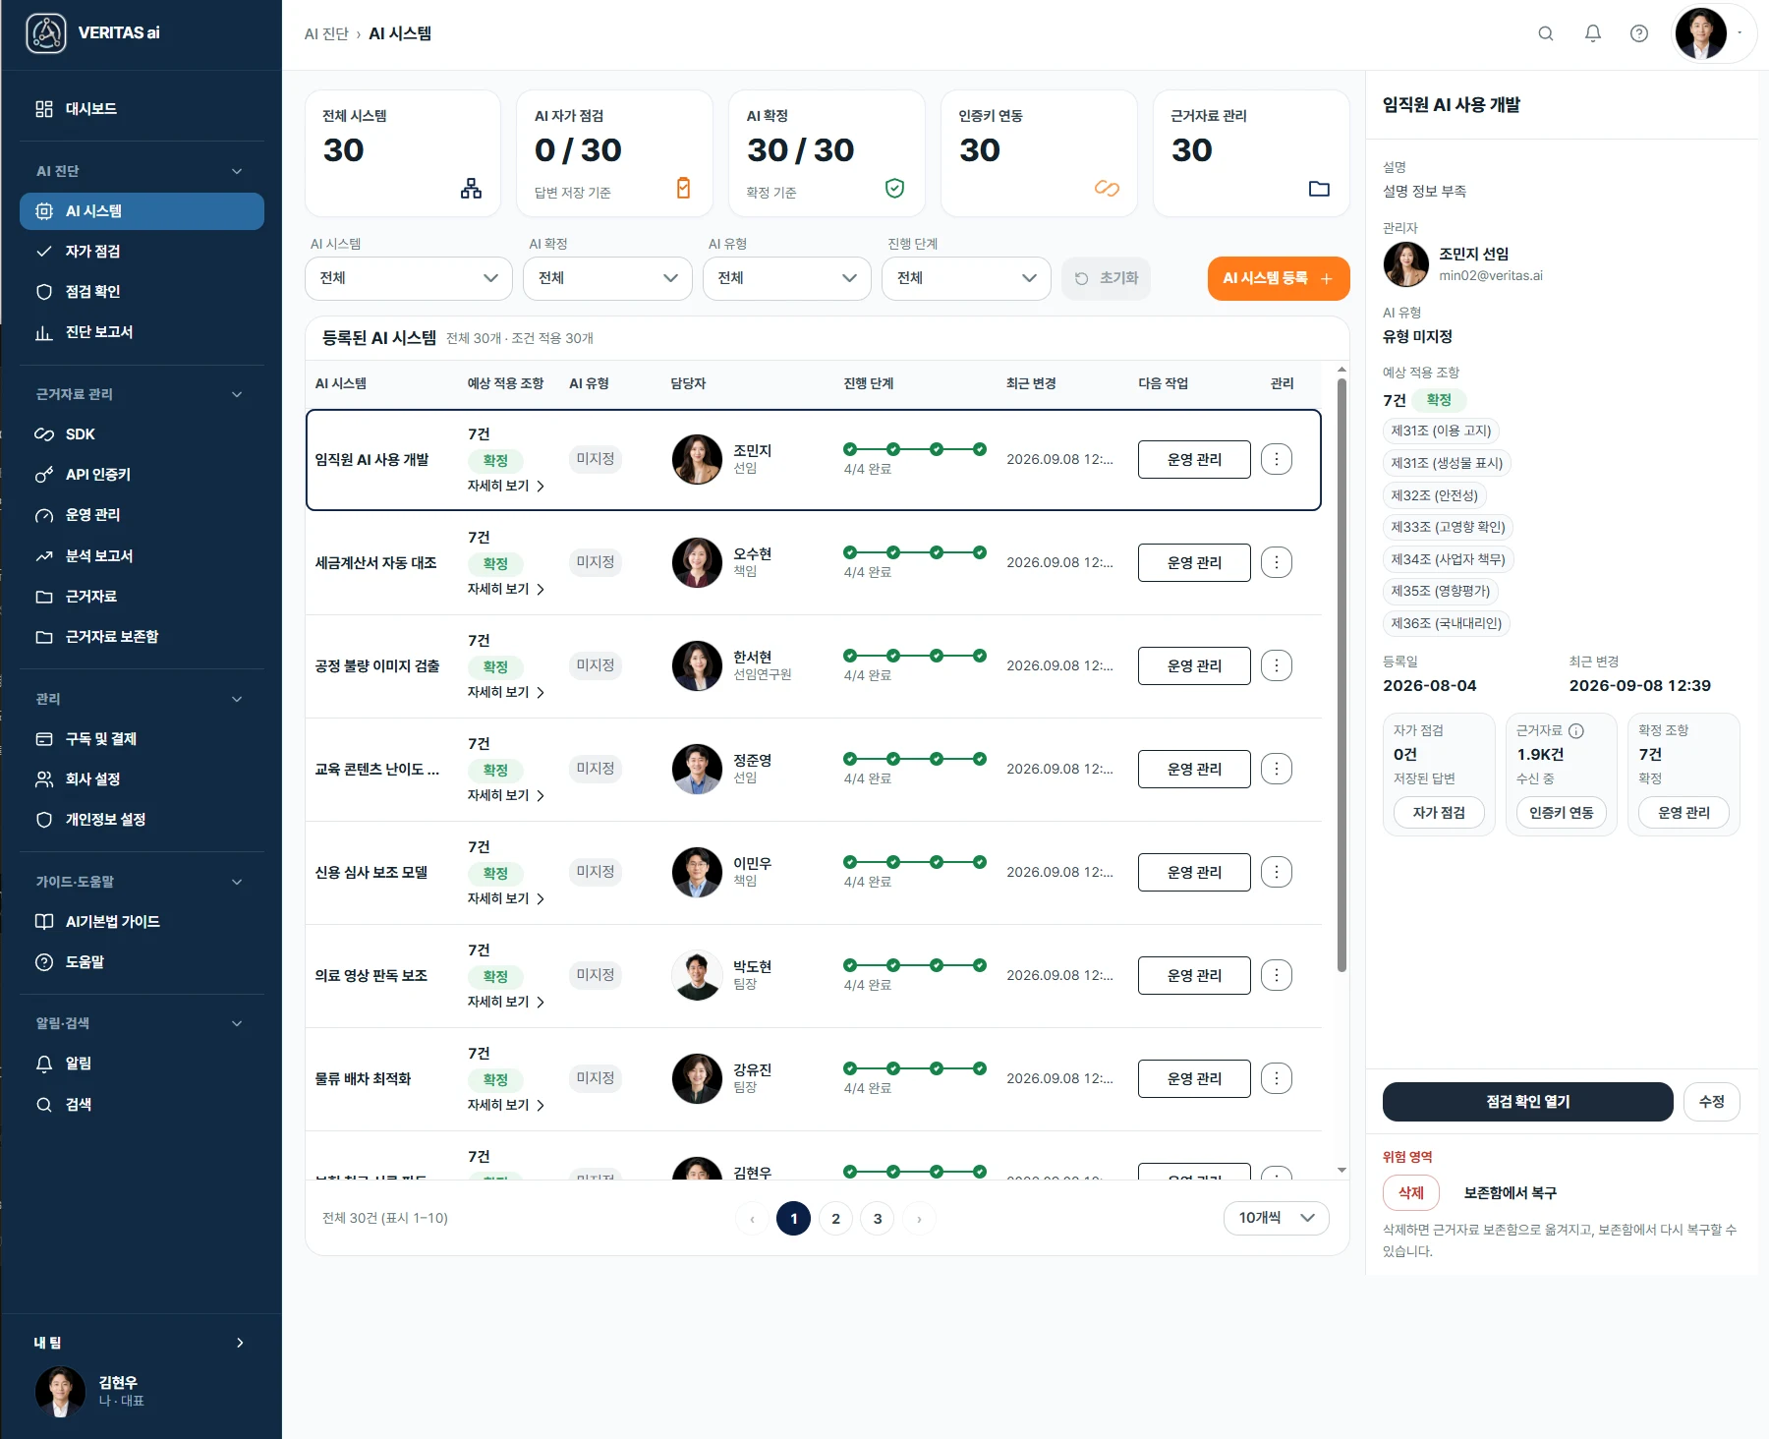Viewport: 1769px width, 1439px height.
Task: Click the 운영 관리 gauge icon in sidebar
Action: [44, 515]
